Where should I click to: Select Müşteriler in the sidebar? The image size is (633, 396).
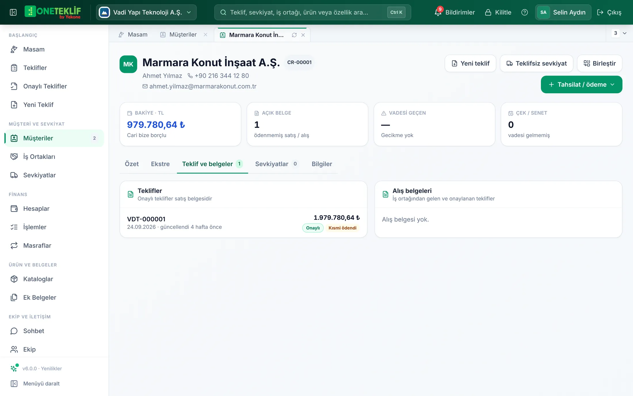(54, 138)
